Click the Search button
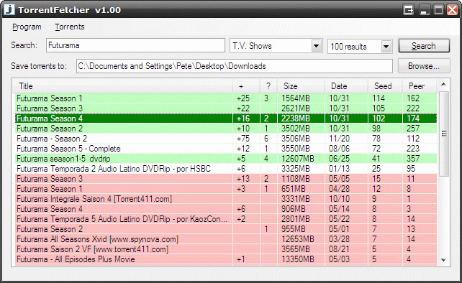462x283 pixels. tap(424, 46)
